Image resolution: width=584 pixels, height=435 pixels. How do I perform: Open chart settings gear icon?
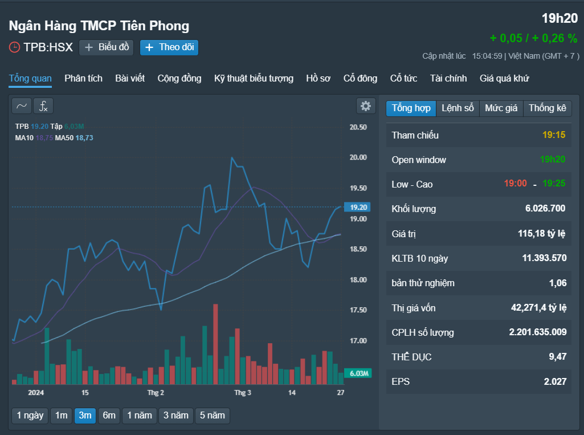pyautogui.click(x=366, y=106)
